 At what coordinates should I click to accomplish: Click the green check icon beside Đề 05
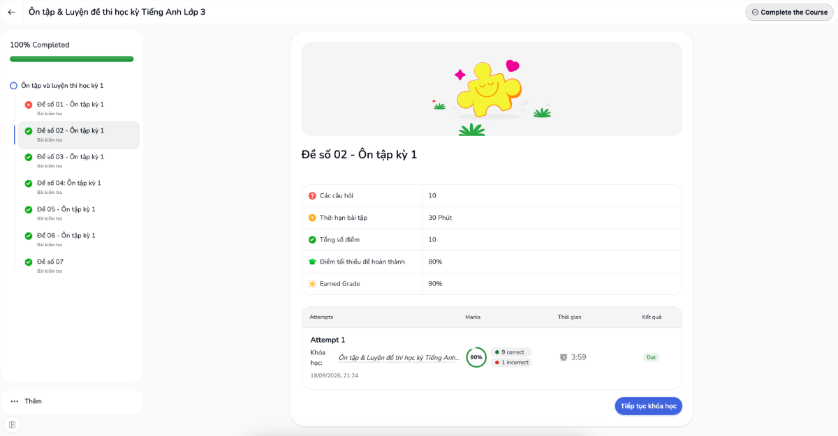point(29,209)
